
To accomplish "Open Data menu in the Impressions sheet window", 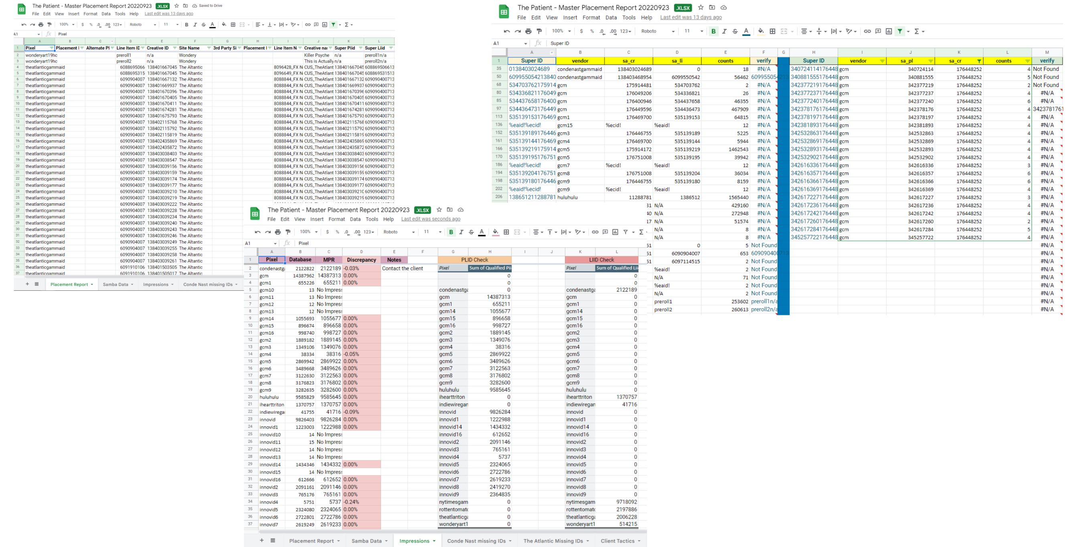I will [355, 219].
